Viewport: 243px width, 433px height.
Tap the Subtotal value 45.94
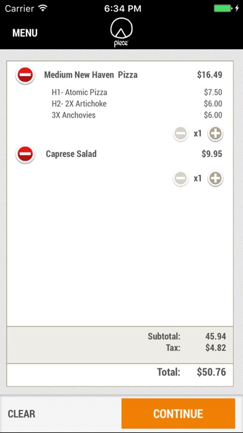[216, 336]
